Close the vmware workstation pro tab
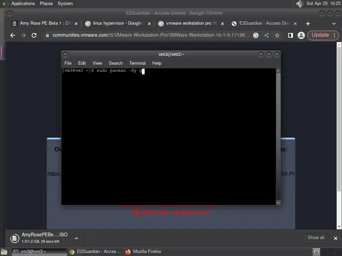342x256 pixels. pyautogui.click(x=222, y=24)
